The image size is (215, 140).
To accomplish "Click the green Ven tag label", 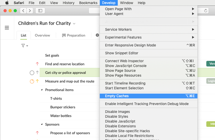I will click(x=210, y=64).
